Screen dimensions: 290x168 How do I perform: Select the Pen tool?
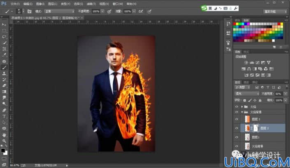4,110
